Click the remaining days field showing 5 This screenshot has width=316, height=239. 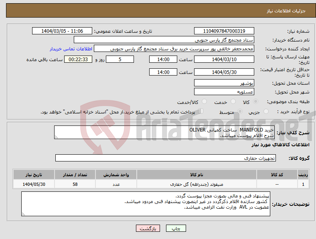click(x=120, y=59)
